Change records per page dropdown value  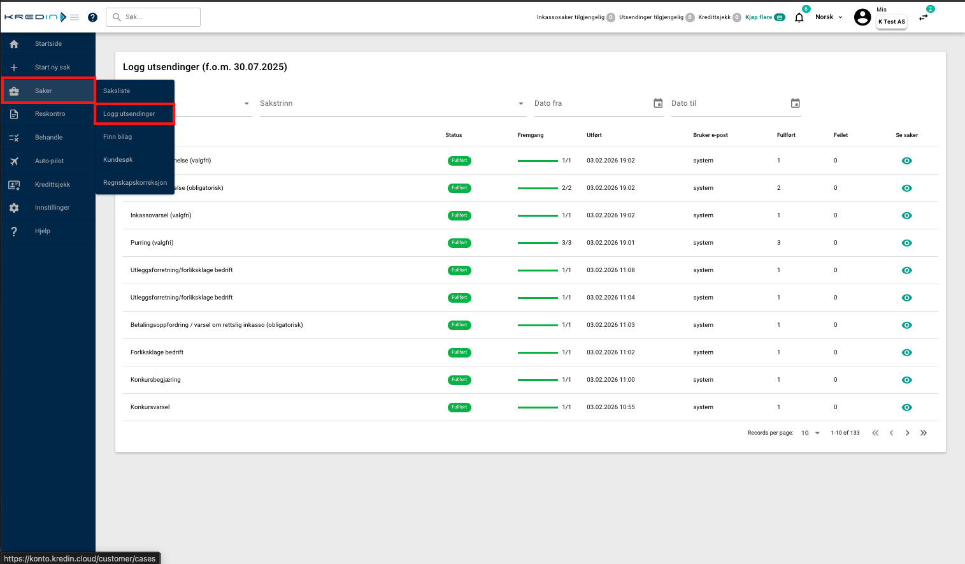[810, 433]
